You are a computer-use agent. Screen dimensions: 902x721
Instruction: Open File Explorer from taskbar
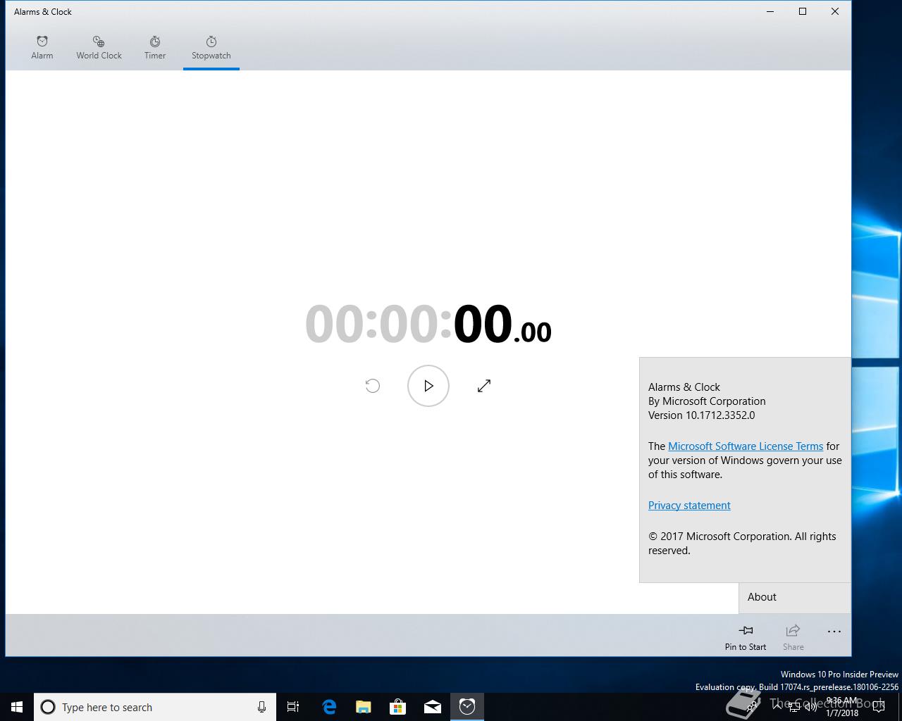(x=364, y=707)
